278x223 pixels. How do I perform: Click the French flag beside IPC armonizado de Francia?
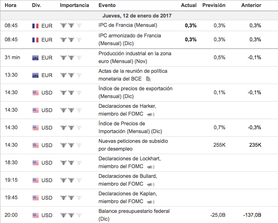coord(36,40)
